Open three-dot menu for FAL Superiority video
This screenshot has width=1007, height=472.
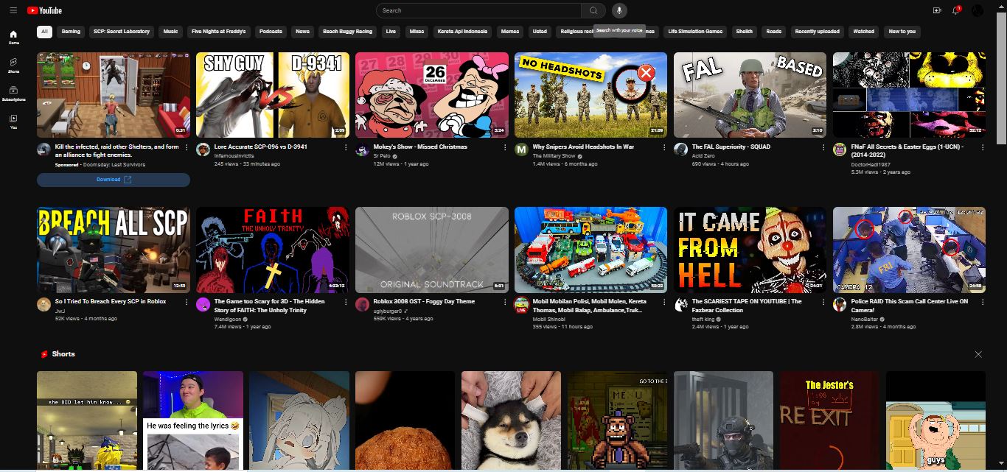click(823, 147)
